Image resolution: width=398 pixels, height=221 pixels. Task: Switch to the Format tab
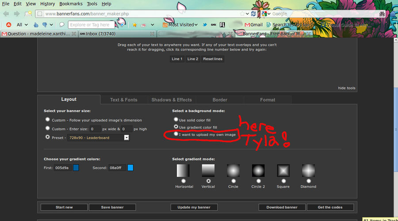(x=268, y=100)
